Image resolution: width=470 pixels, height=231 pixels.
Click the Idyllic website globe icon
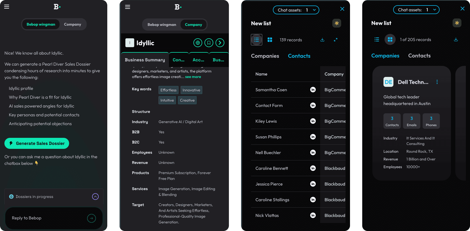198,43
